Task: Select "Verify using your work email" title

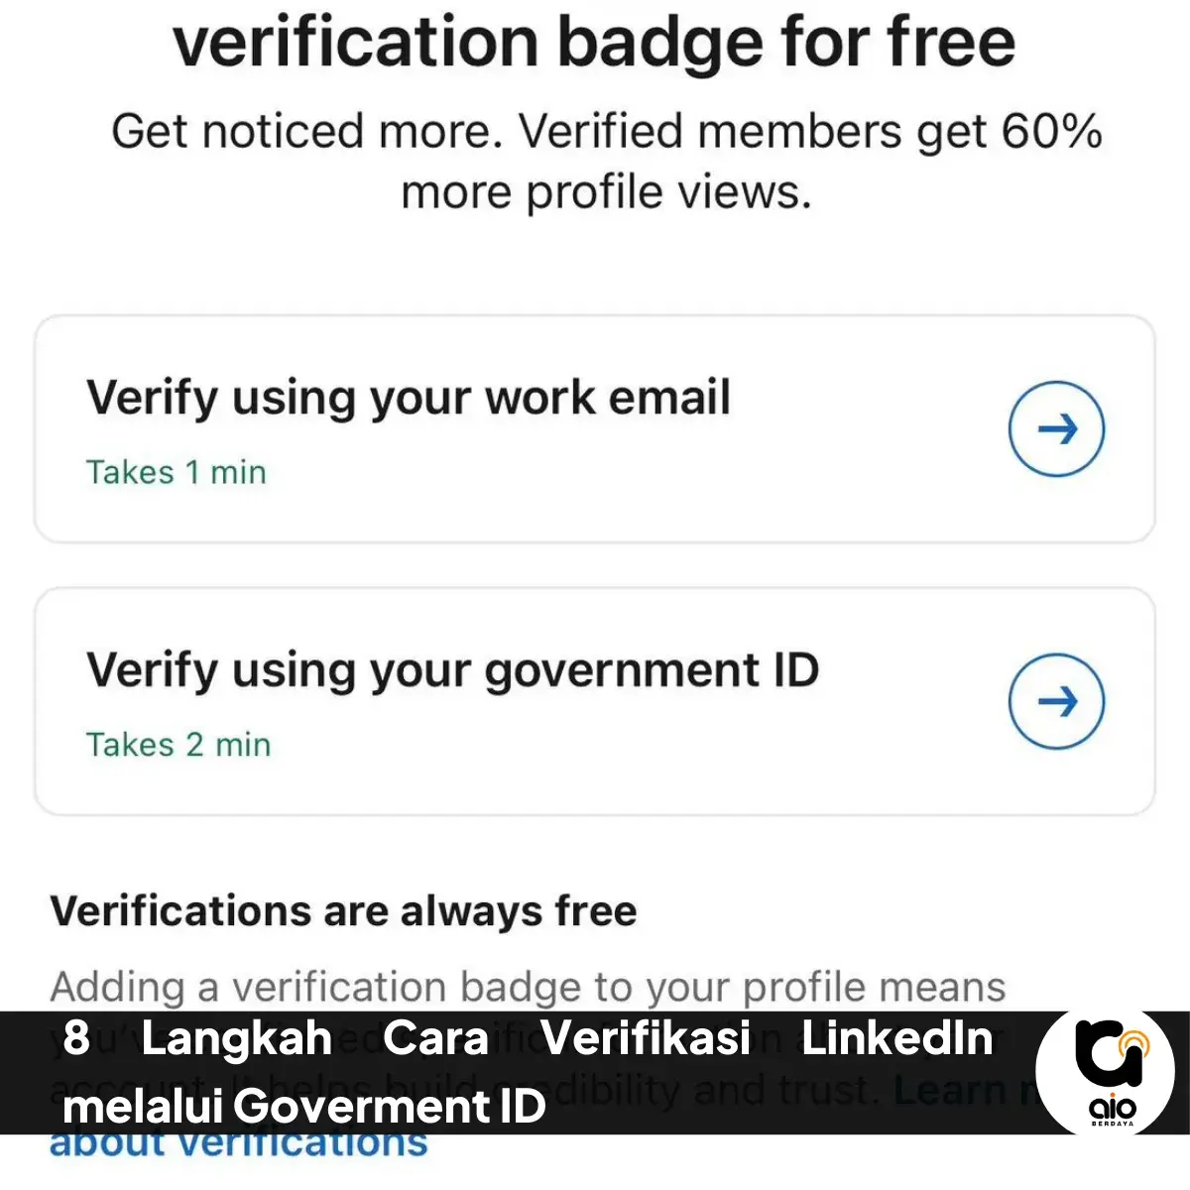Action: point(408,398)
